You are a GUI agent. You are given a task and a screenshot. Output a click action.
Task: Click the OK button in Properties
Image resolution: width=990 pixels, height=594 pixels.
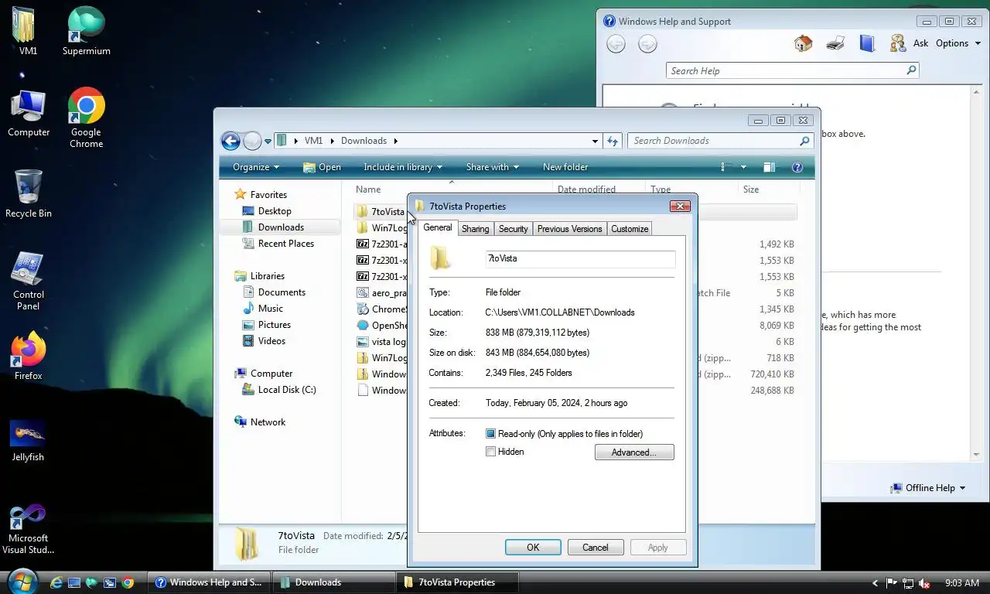point(533,548)
